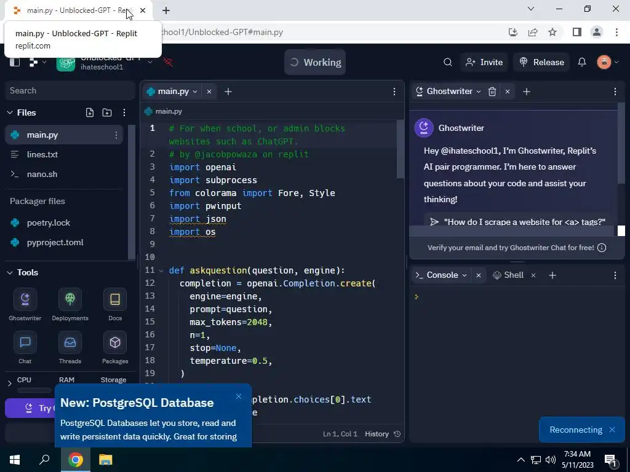
Task: Open the search magnifier in the header
Action: [x=448, y=62]
